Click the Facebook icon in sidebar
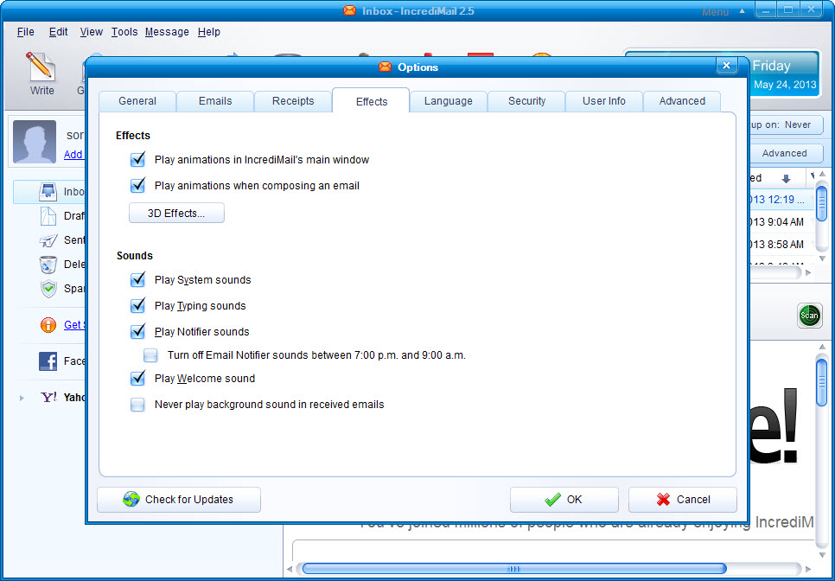This screenshot has height=581, width=835. [x=48, y=361]
